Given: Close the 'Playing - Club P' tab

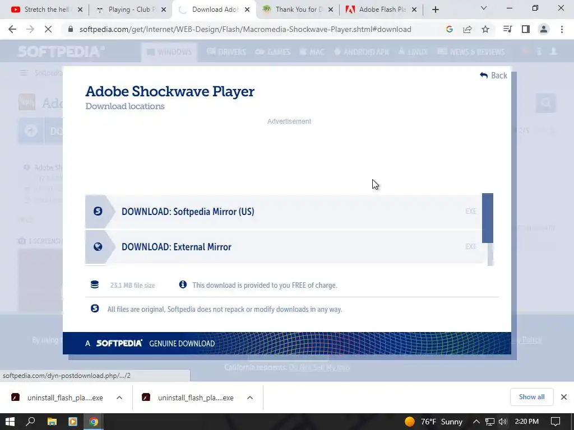Looking at the screenshot, I should [164, 10].
